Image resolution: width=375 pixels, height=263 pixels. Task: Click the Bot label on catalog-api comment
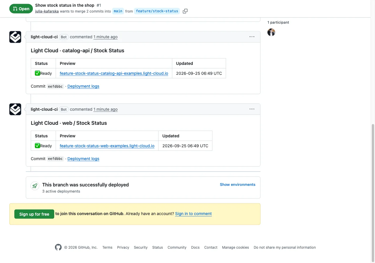click(64, 37)
